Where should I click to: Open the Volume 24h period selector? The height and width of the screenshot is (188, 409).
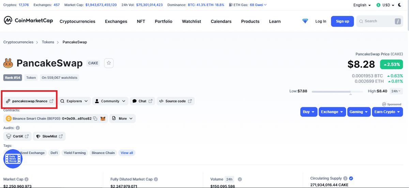click(x=229, y=179)
